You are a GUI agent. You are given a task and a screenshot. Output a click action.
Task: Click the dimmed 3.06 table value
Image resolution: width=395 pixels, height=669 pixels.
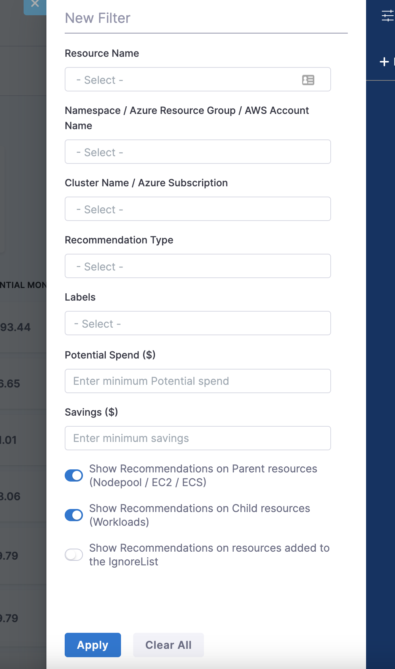pos(10,496)
